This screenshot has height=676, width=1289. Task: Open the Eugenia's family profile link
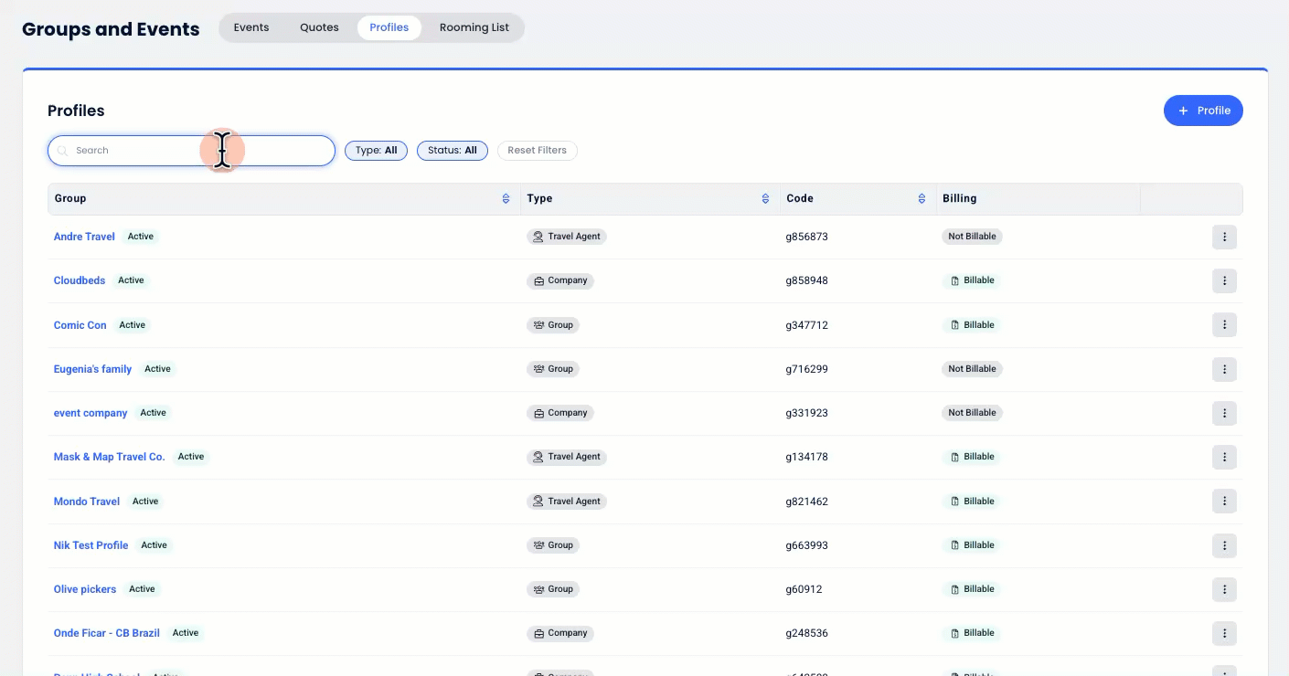click(x=92, y=369)
